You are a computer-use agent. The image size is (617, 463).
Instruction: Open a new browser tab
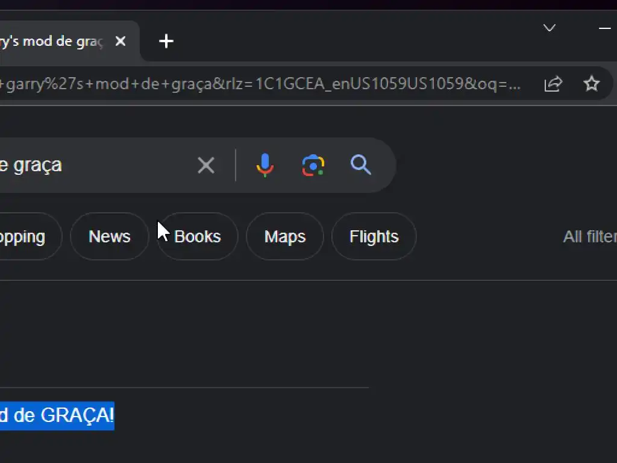click(x=166, y=41)
